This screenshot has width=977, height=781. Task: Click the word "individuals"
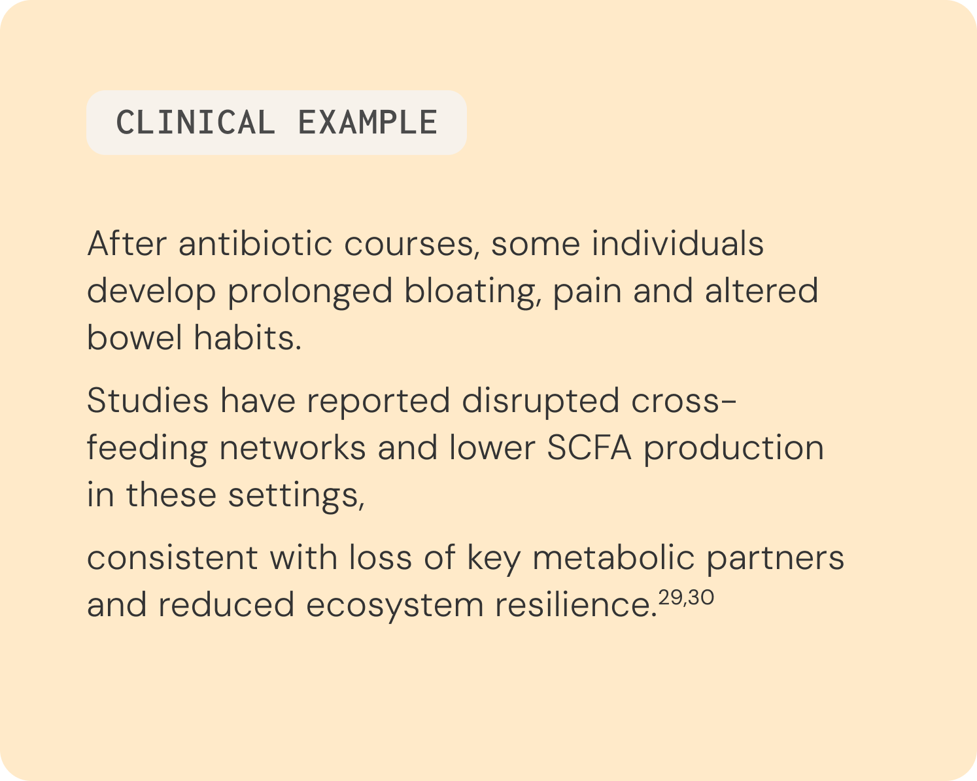click(677, 244)
